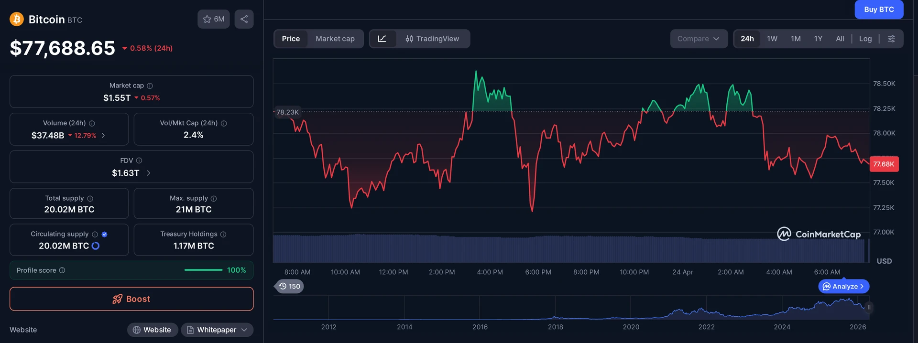Click the 2.4% Vol/Mkt Cap value
918x343 pixels.
tap(194, 135)
